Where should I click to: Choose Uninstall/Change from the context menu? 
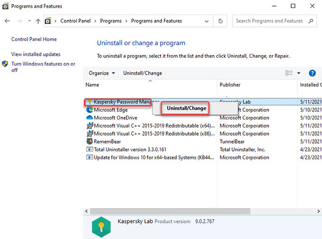[187, 108]
